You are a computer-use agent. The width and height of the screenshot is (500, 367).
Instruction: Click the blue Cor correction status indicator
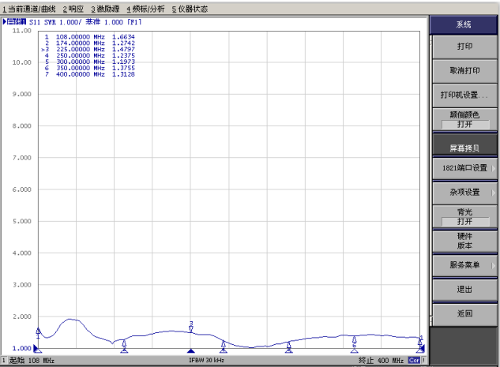[414, 360]
